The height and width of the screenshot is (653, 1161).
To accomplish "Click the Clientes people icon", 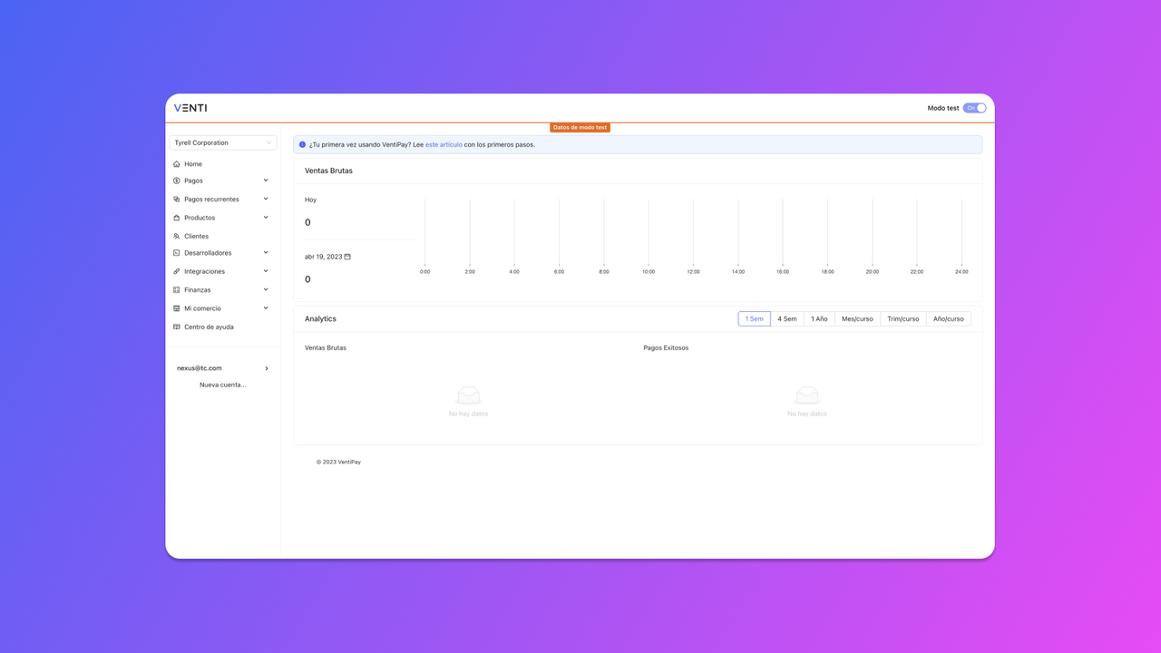I will [177, 237].
